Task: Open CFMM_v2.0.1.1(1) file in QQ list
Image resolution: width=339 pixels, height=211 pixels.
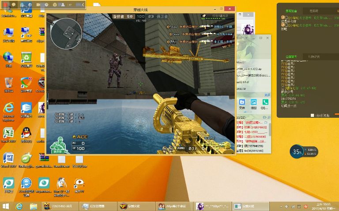Action: 249,69
